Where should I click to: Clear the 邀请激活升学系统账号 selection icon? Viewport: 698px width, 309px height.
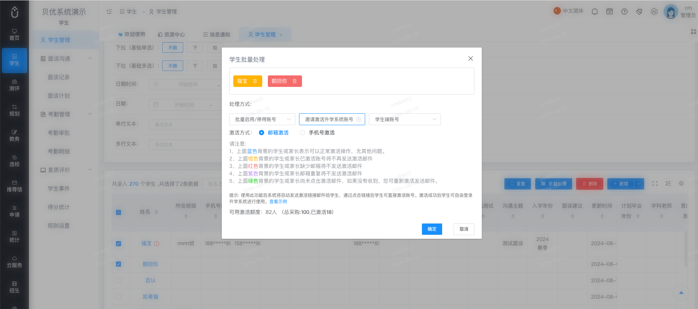click(359, 120)
